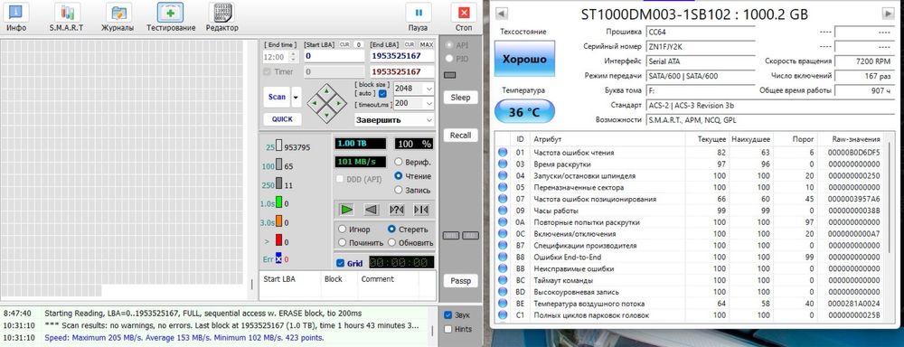Image resolution: width=904 pixels, height=347 pixels.
Task: Enable the Hints checkbox
Action: (448, 329)
